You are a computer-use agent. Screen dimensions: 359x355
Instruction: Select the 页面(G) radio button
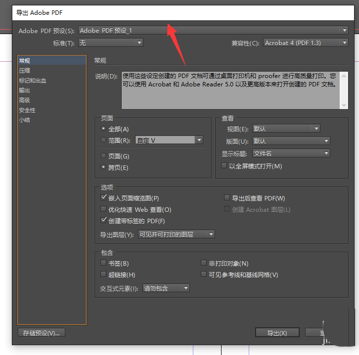[x=103, y=156]
